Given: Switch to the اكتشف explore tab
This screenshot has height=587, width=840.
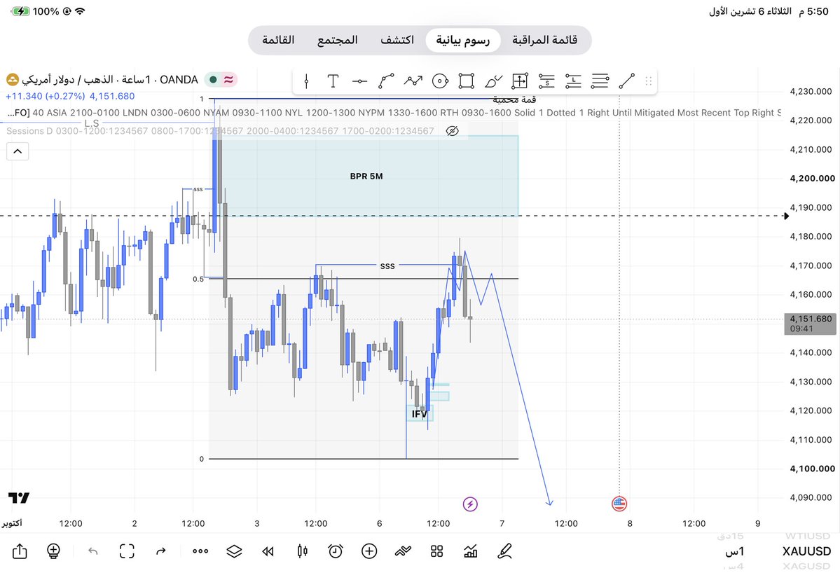Looking at the screenshot, I should pyautogui.click(x=397, y=40).
